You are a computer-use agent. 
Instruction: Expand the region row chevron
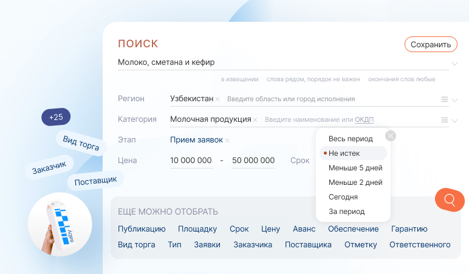[x=454, y=100]
